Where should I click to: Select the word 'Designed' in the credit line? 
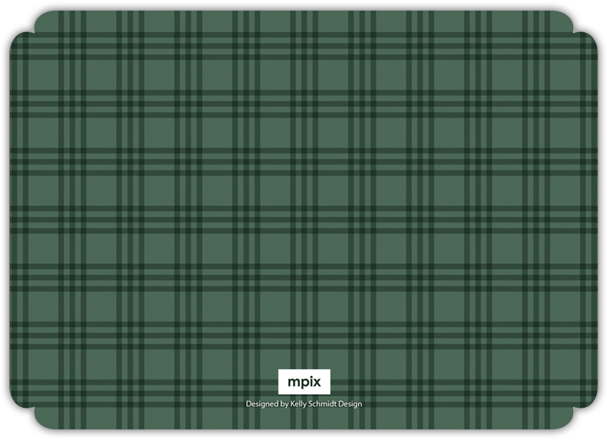tap(261, 404)
